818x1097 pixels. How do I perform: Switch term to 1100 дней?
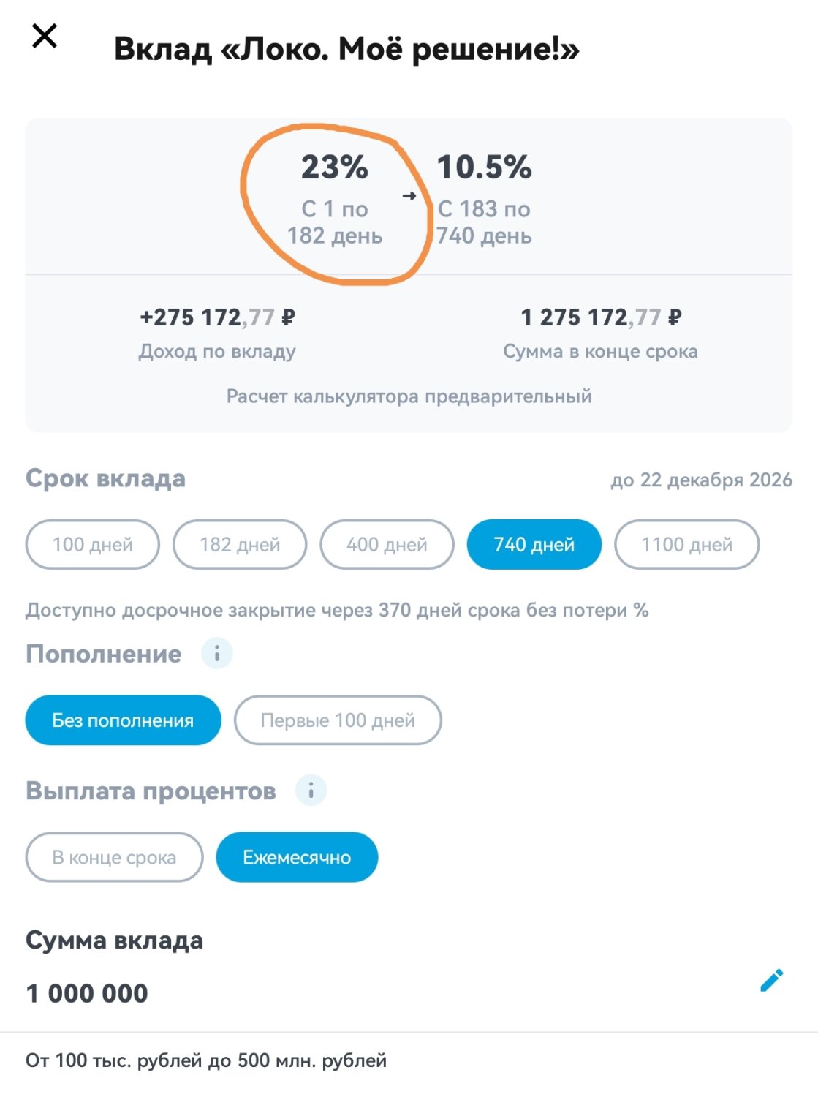(686, 545)
